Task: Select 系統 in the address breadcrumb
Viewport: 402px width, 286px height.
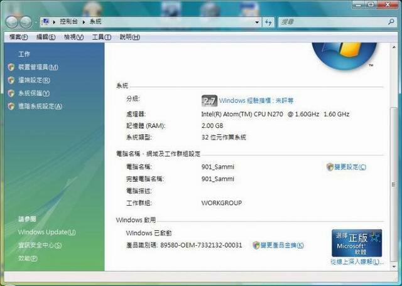Action: (x=95, y=22)
